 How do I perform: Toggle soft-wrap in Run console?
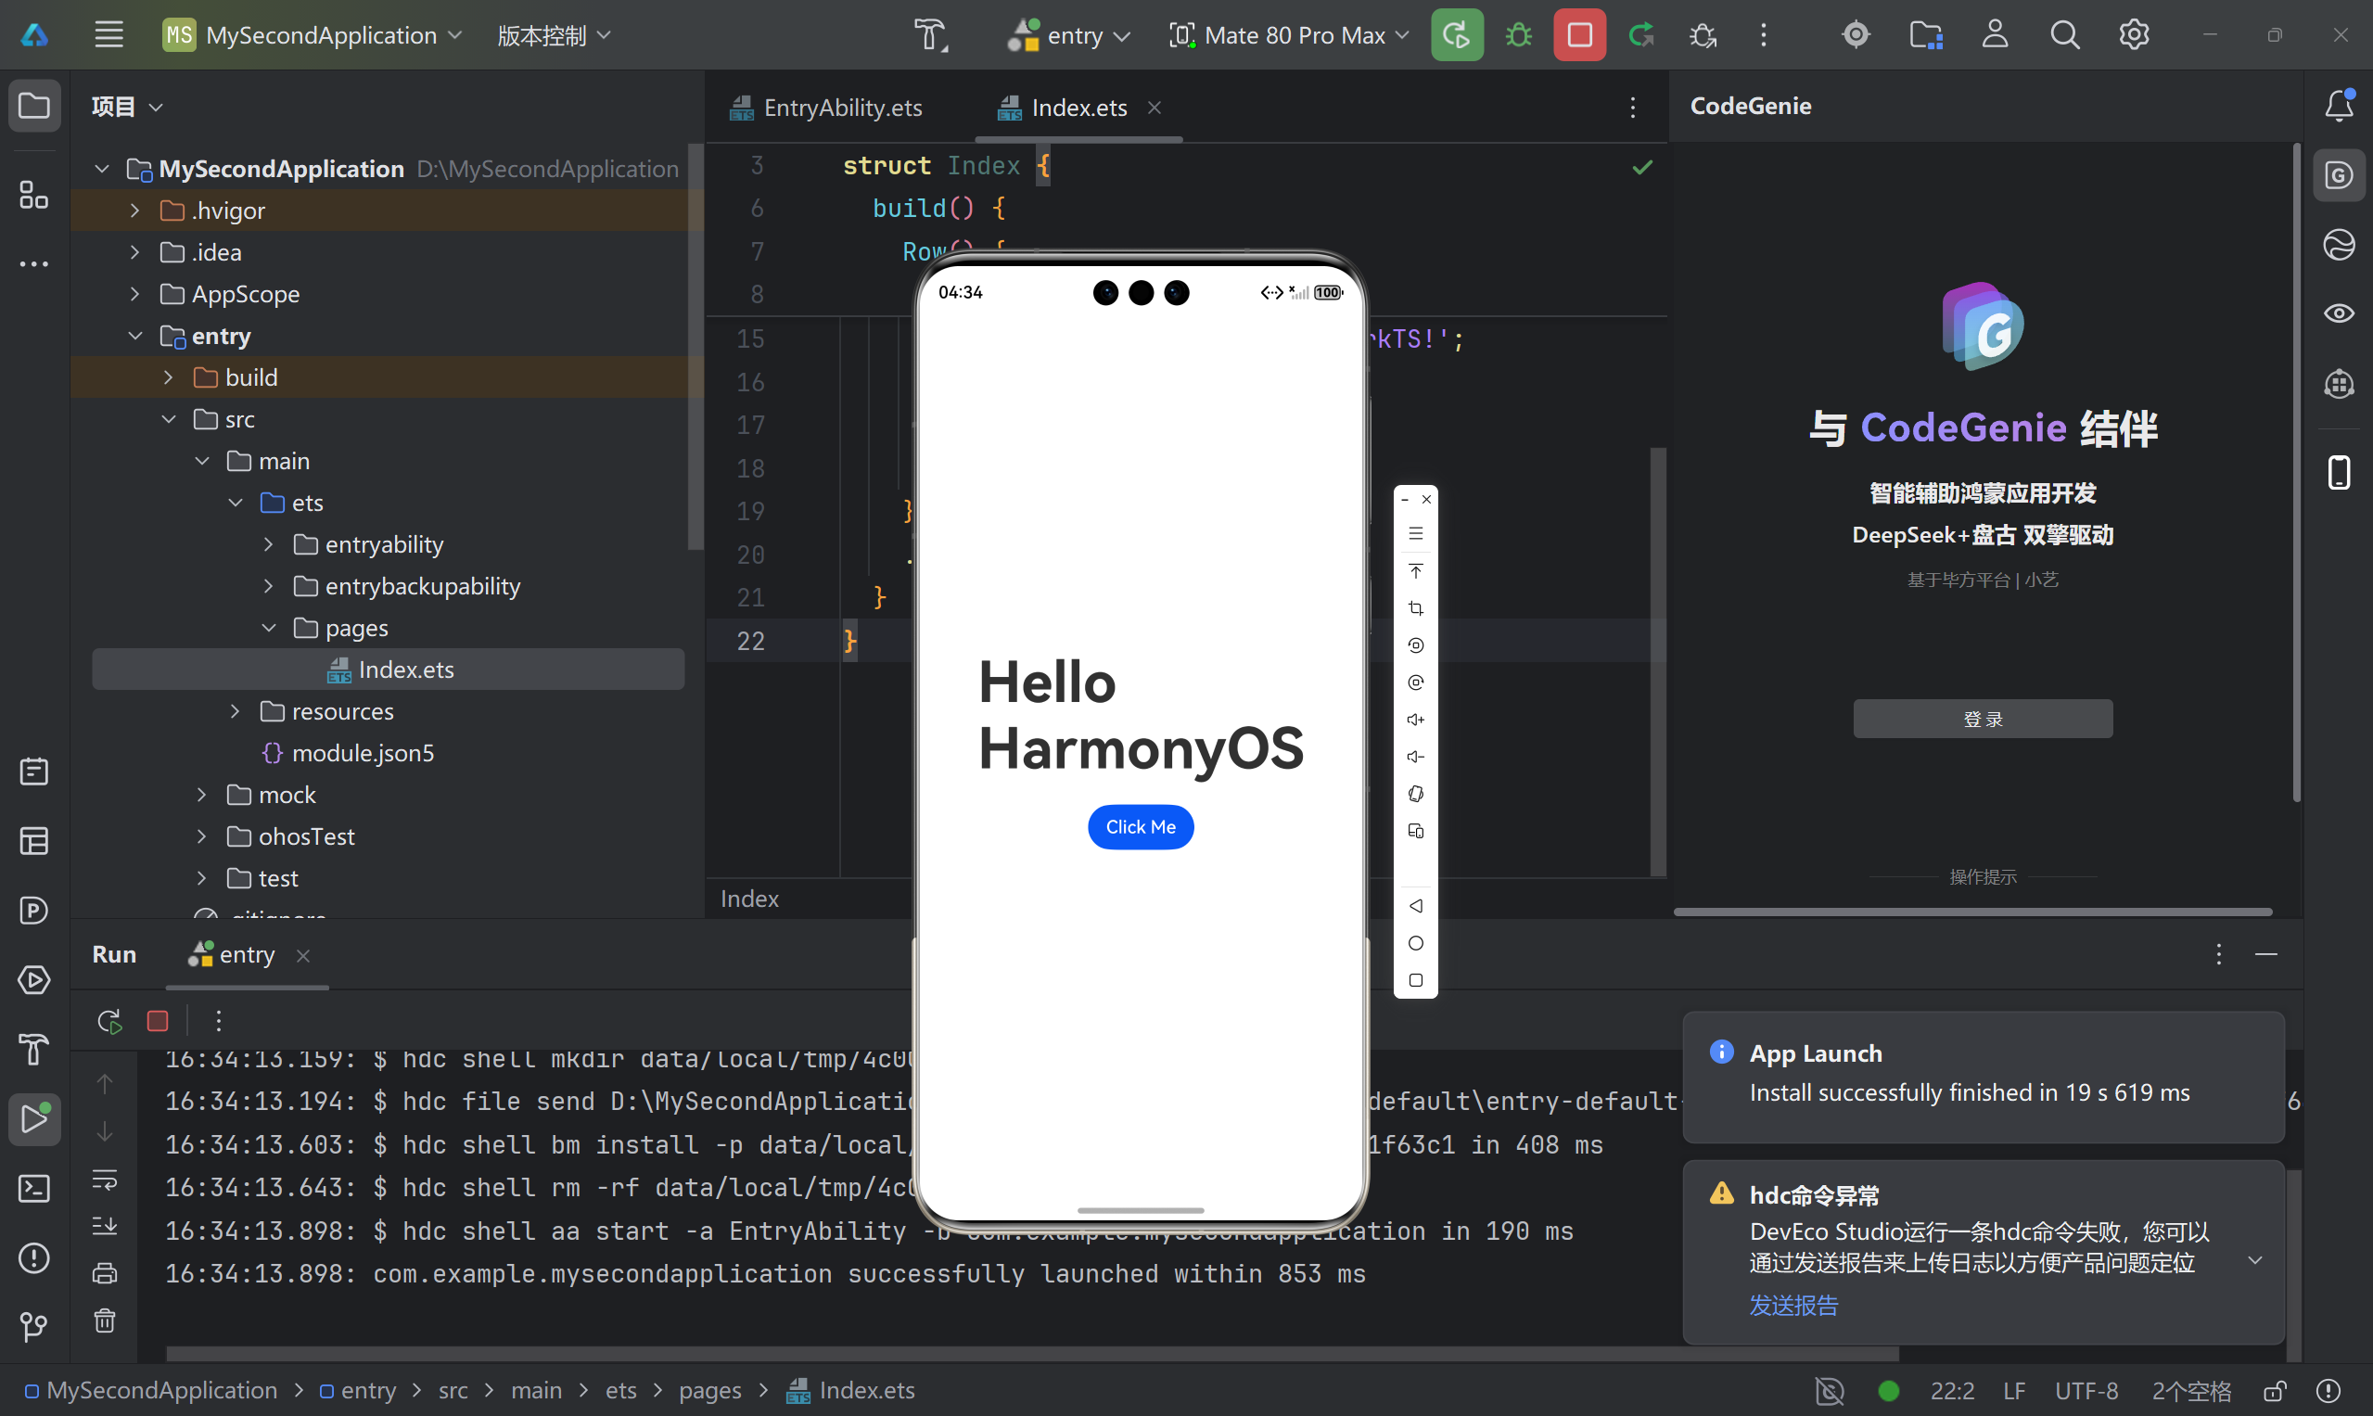(105, 1180)
